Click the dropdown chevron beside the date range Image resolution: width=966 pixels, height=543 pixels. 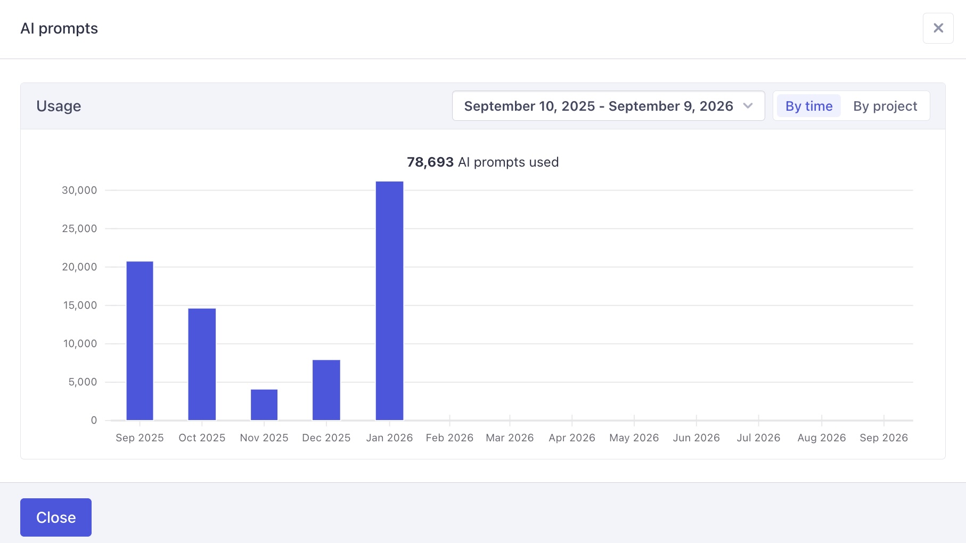748,106
